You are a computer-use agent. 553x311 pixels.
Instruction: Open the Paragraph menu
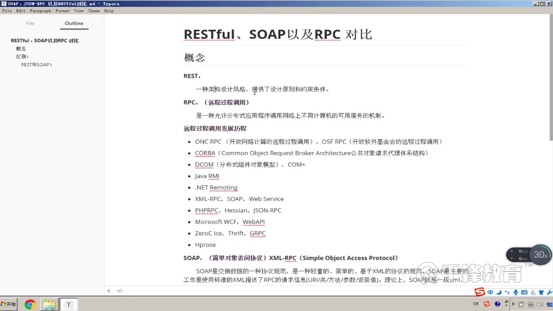41,11
